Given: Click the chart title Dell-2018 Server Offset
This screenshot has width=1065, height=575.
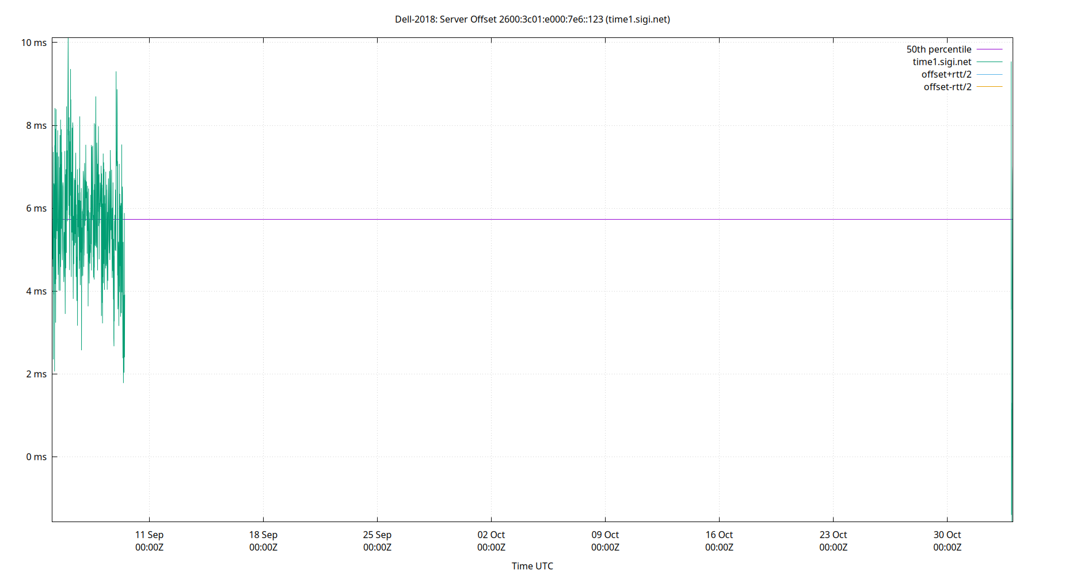Looking at the screenshot, I should (532, 19).
